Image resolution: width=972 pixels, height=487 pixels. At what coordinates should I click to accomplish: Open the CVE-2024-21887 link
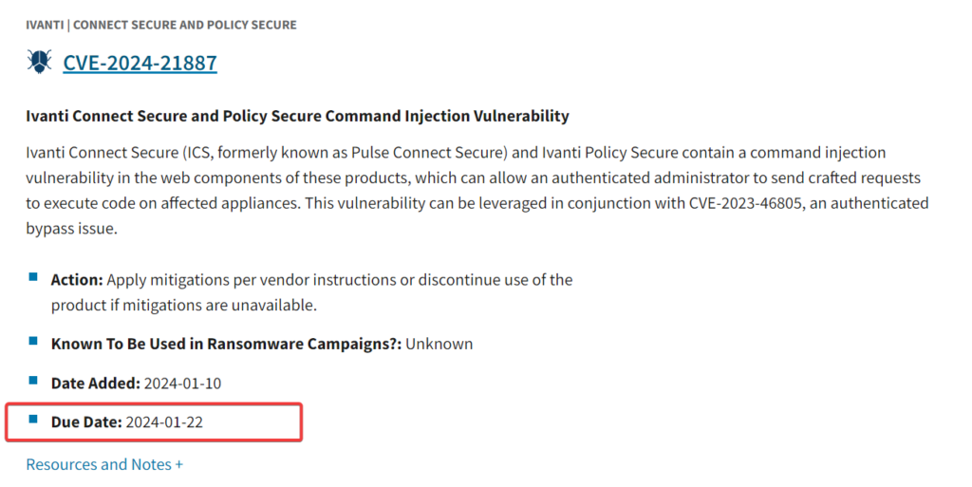[x=140, y=64]
